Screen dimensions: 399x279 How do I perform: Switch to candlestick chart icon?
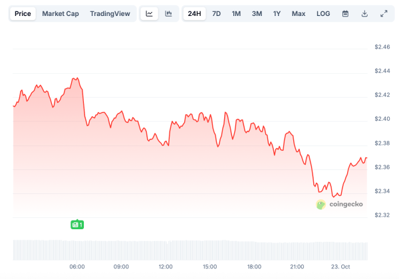point(168,13)
